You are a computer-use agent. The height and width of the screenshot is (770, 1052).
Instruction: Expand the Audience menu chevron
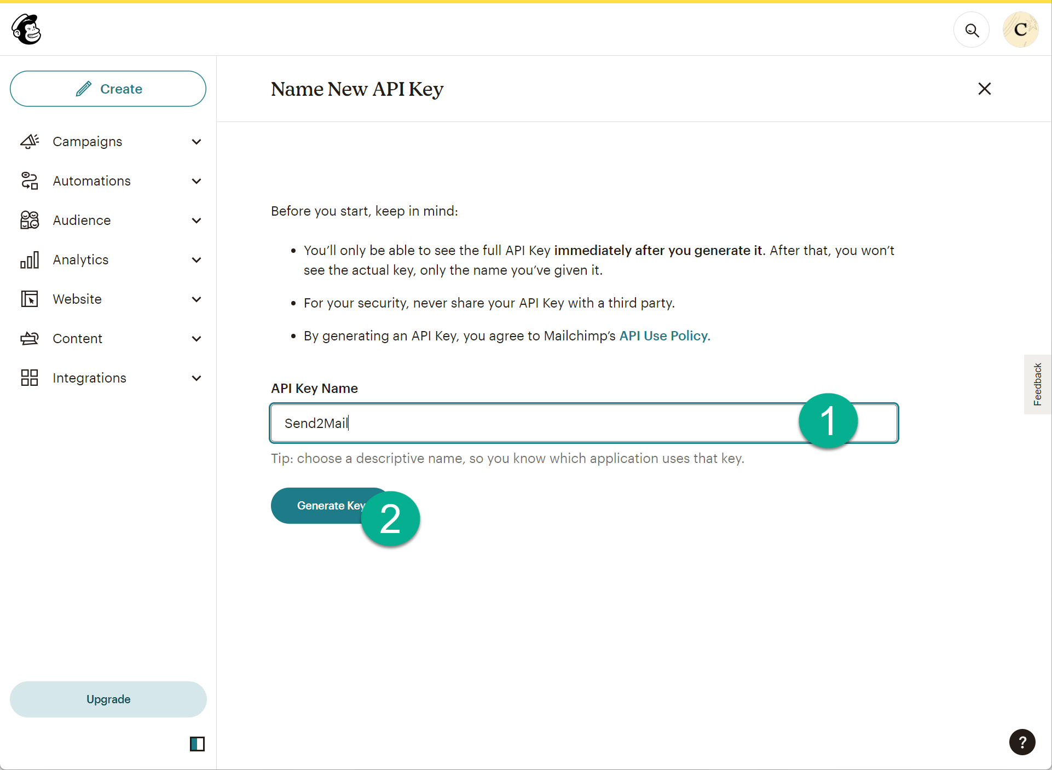coord(196,221)
